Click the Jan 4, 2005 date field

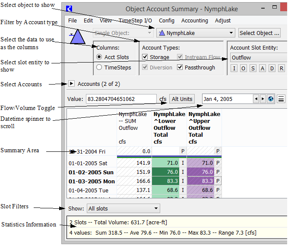point(228,99)
